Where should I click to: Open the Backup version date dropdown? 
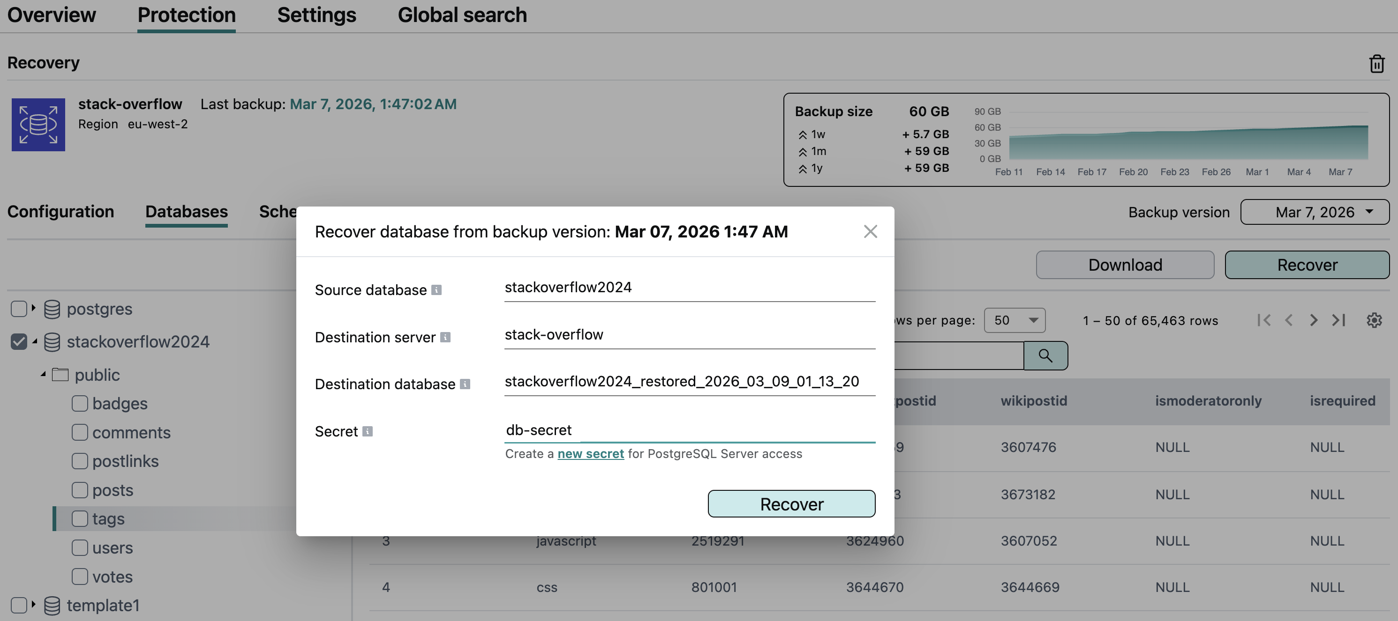click(x=1315, y=212)
